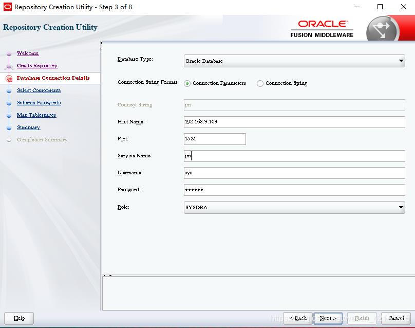The width and height of the screenshot is (415, 328).
Task: Focus the Service Name field
Action: click(294, 156)
